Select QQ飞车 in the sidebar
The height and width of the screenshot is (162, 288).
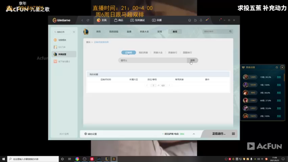click(64, 47)
